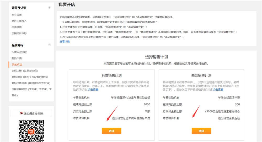Select the highlighted 我的权益 item
Image resolution: width=262 pixels, height=142 pixels.
pos(17,64)
